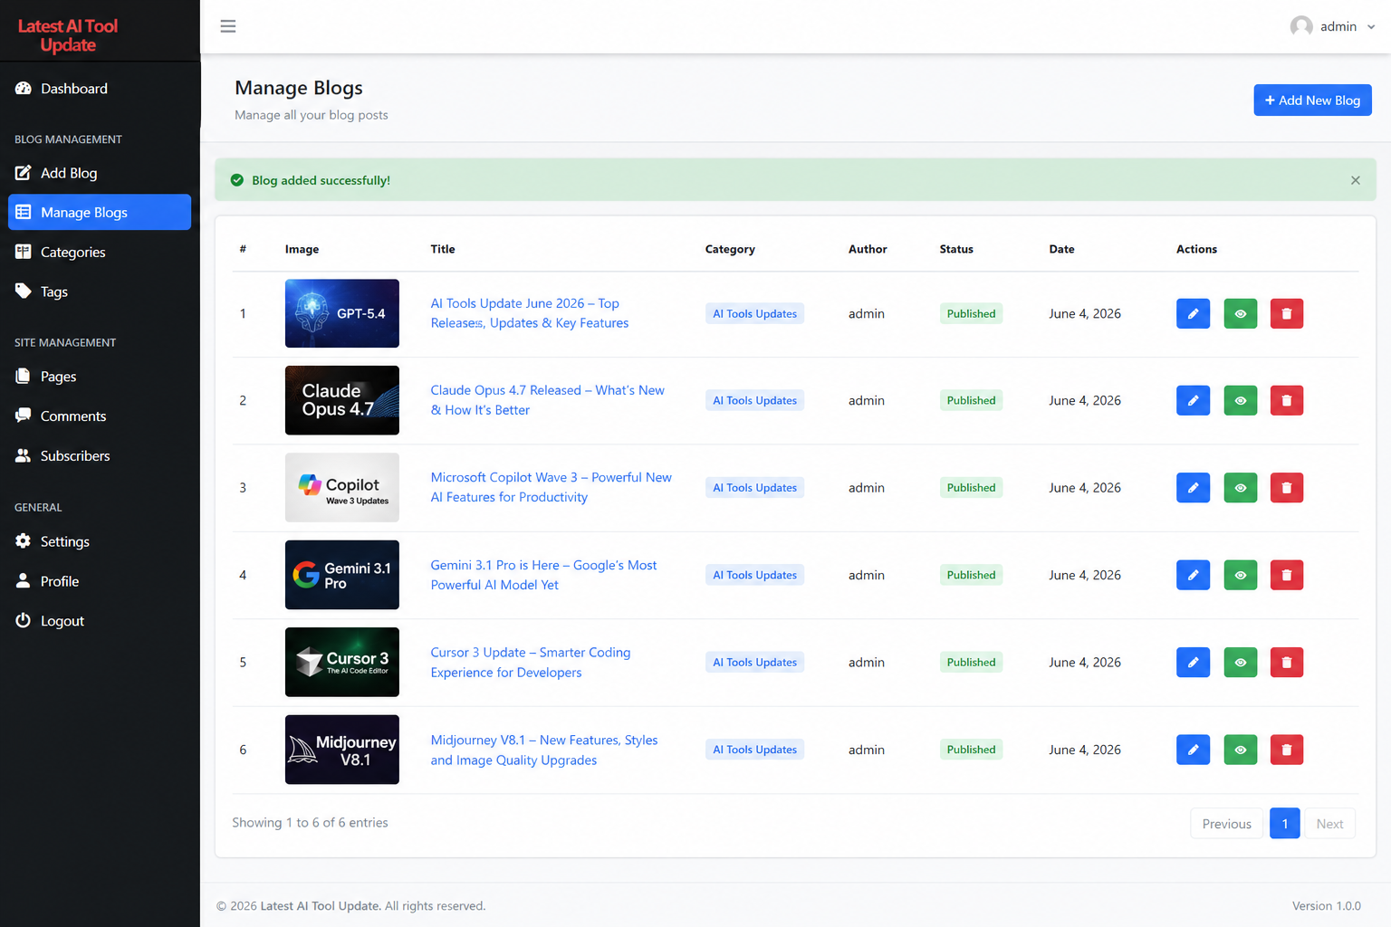Screen dimensions: 1391x927
Task: Click the Add New Blog button
Action: tap(1312, 100)
